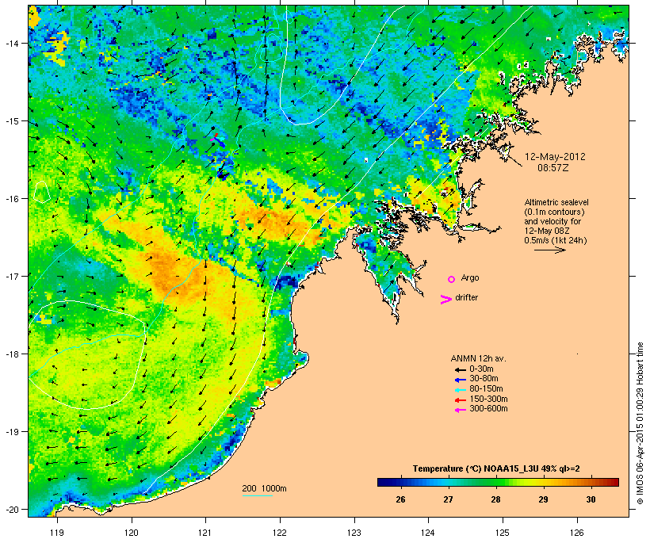Click the magenta drifter arrow symbol in legend

coord(445,300)
